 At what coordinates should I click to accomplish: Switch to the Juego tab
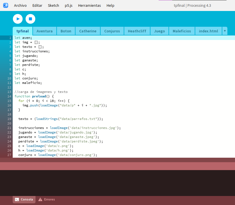pos(159,31)
